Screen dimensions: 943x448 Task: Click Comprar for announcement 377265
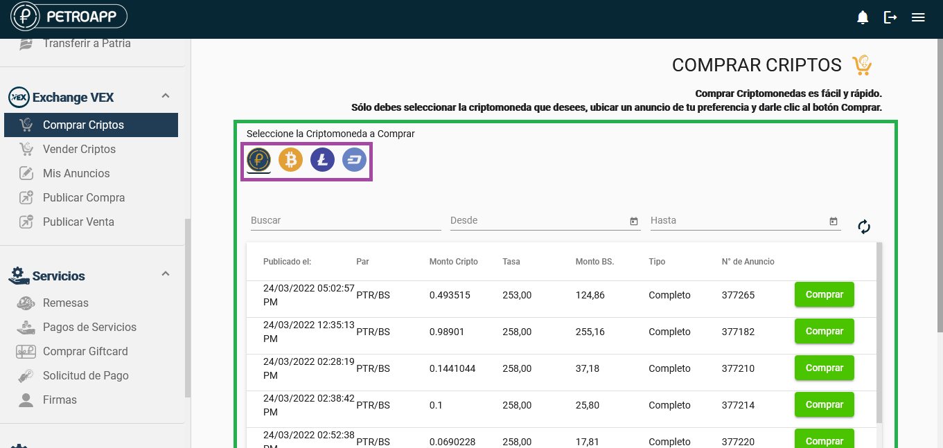824,294
